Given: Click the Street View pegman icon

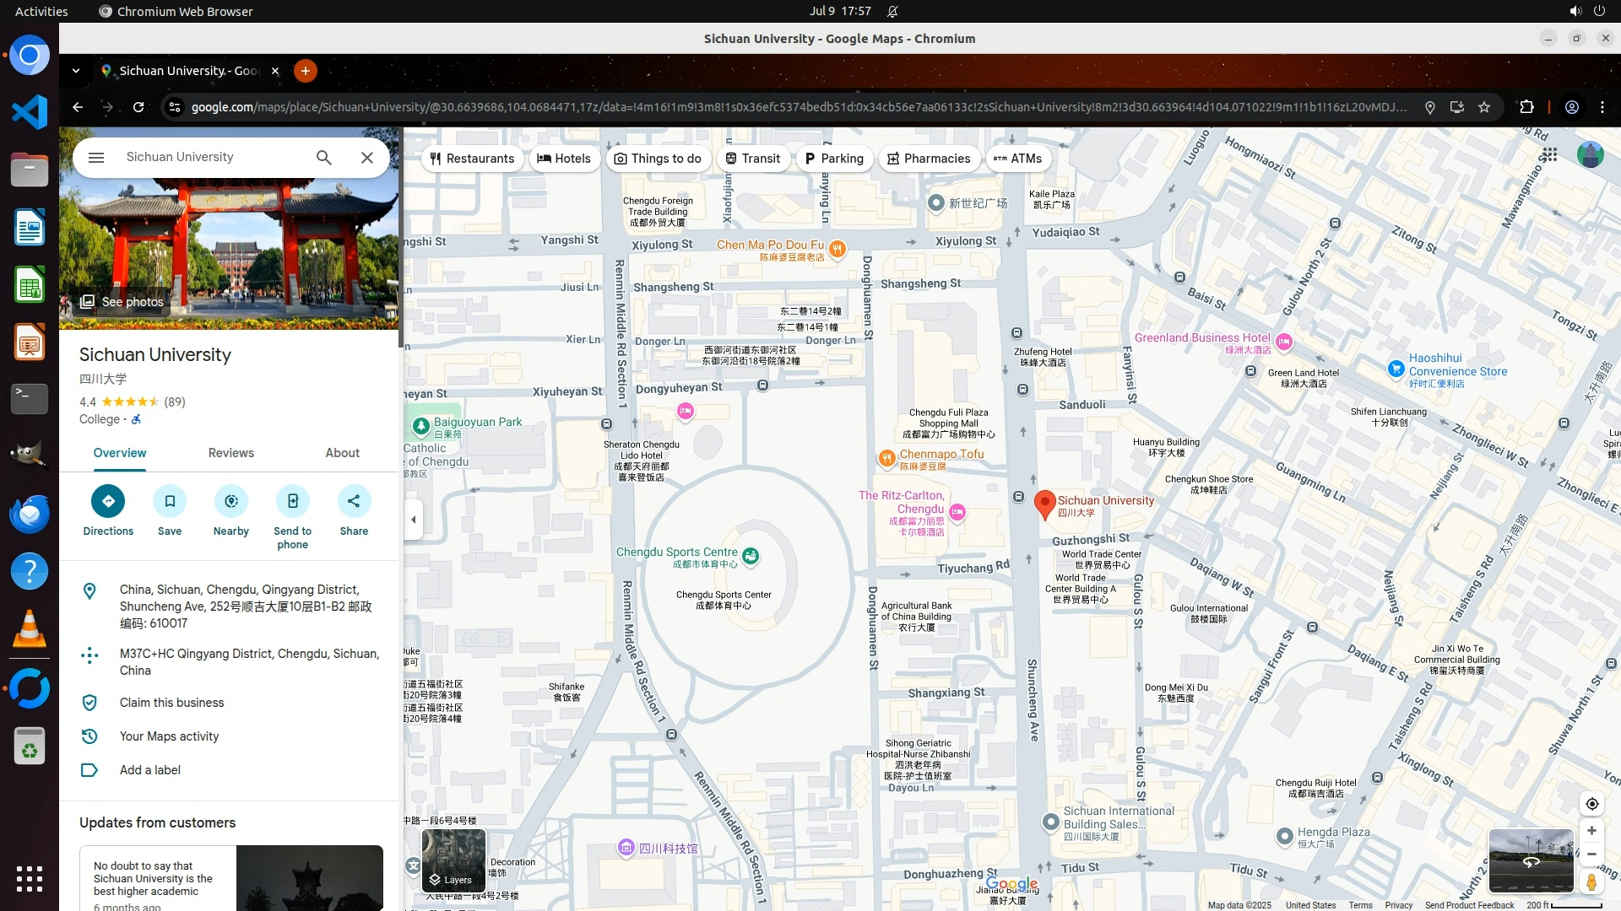Looking at the screenshot, I should coord(1591,882).
